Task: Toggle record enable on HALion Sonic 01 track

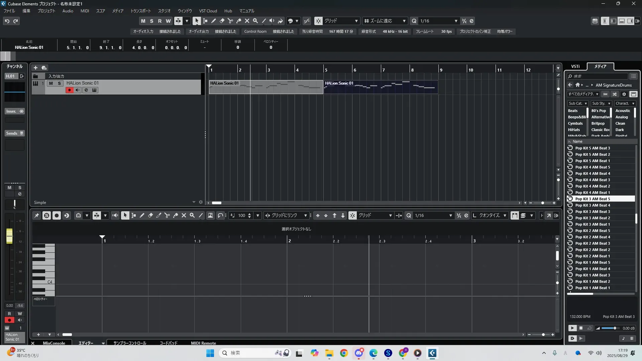Action: [x=69, y=90]
